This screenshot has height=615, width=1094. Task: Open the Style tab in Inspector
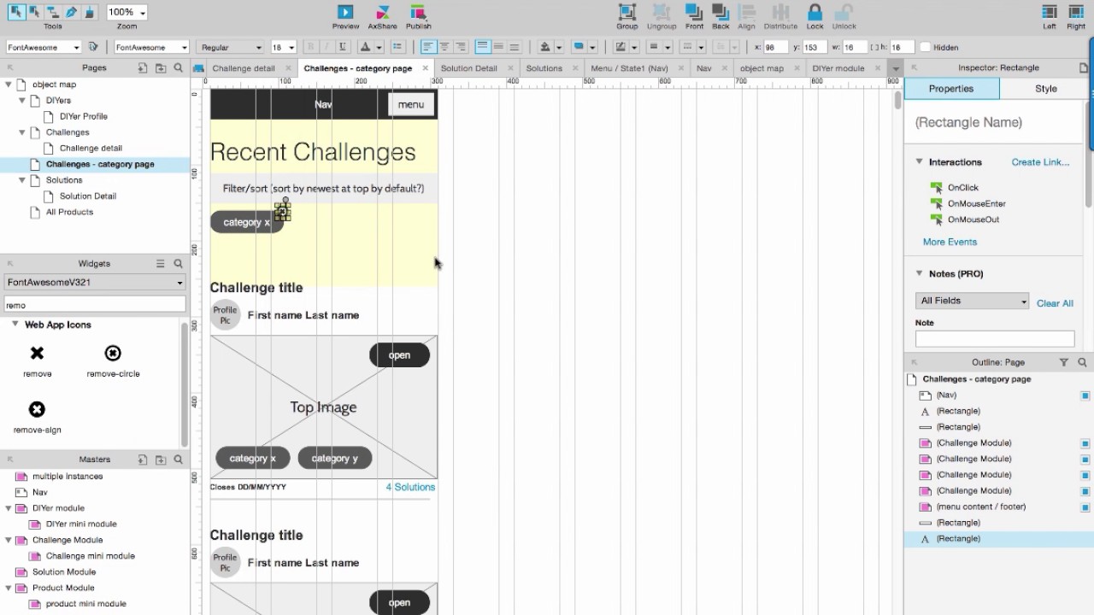click(x=1045, y=89)
